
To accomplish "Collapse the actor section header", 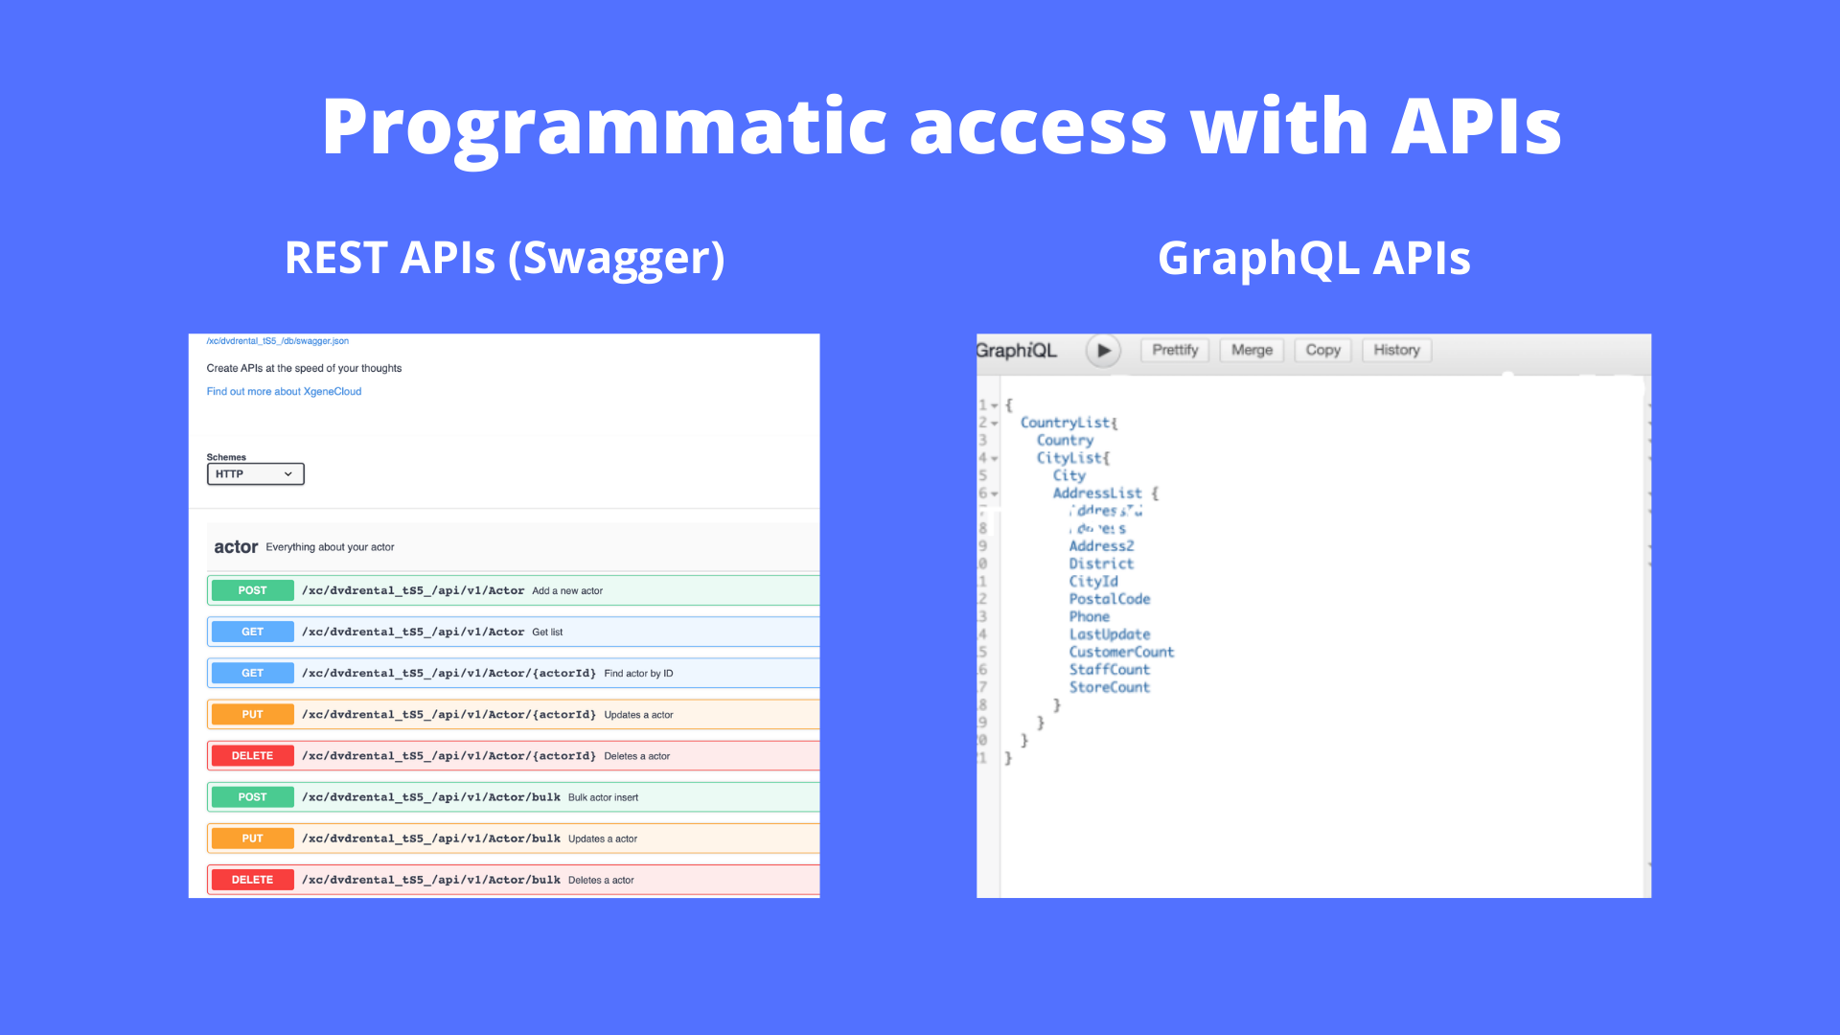I will click(236, 547).
